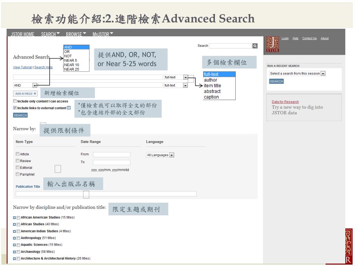The image size is (355, 266).
Task: Open the help question-mark icon beside external content
Action: [69, 108]
